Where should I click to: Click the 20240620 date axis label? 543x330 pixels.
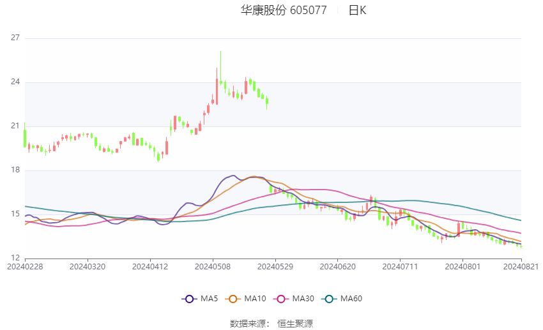tap(338, 267)
